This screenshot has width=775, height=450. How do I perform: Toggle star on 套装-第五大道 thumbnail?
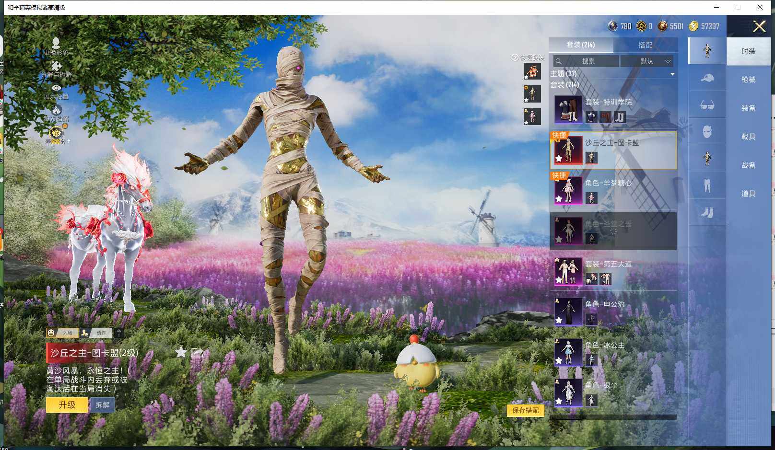pos(559,280)
